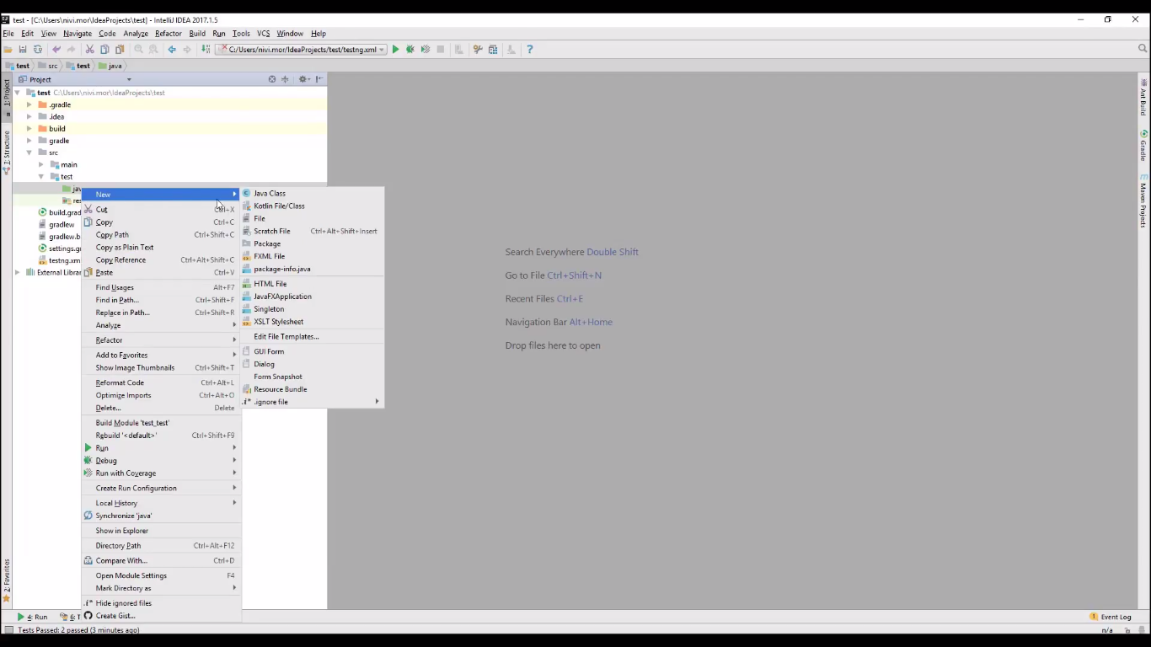The image size is (1151, 647).
Task: Click the Debug bug icon in toolbar
Action: (410, 50)
